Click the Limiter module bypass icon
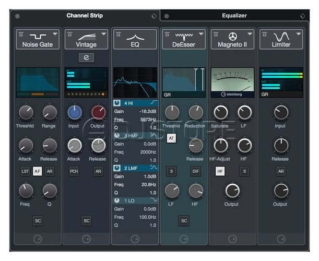Viewport: 319px width, 261px height. [265, 34]
